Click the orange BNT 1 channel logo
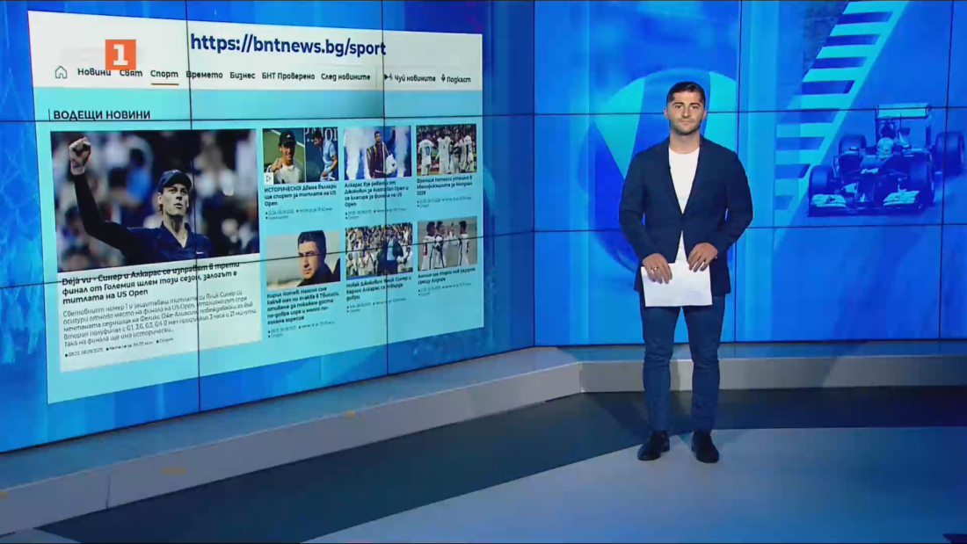The height and width of the screenshot is (544, 967). pyautogui.click(x=120, y=54)
